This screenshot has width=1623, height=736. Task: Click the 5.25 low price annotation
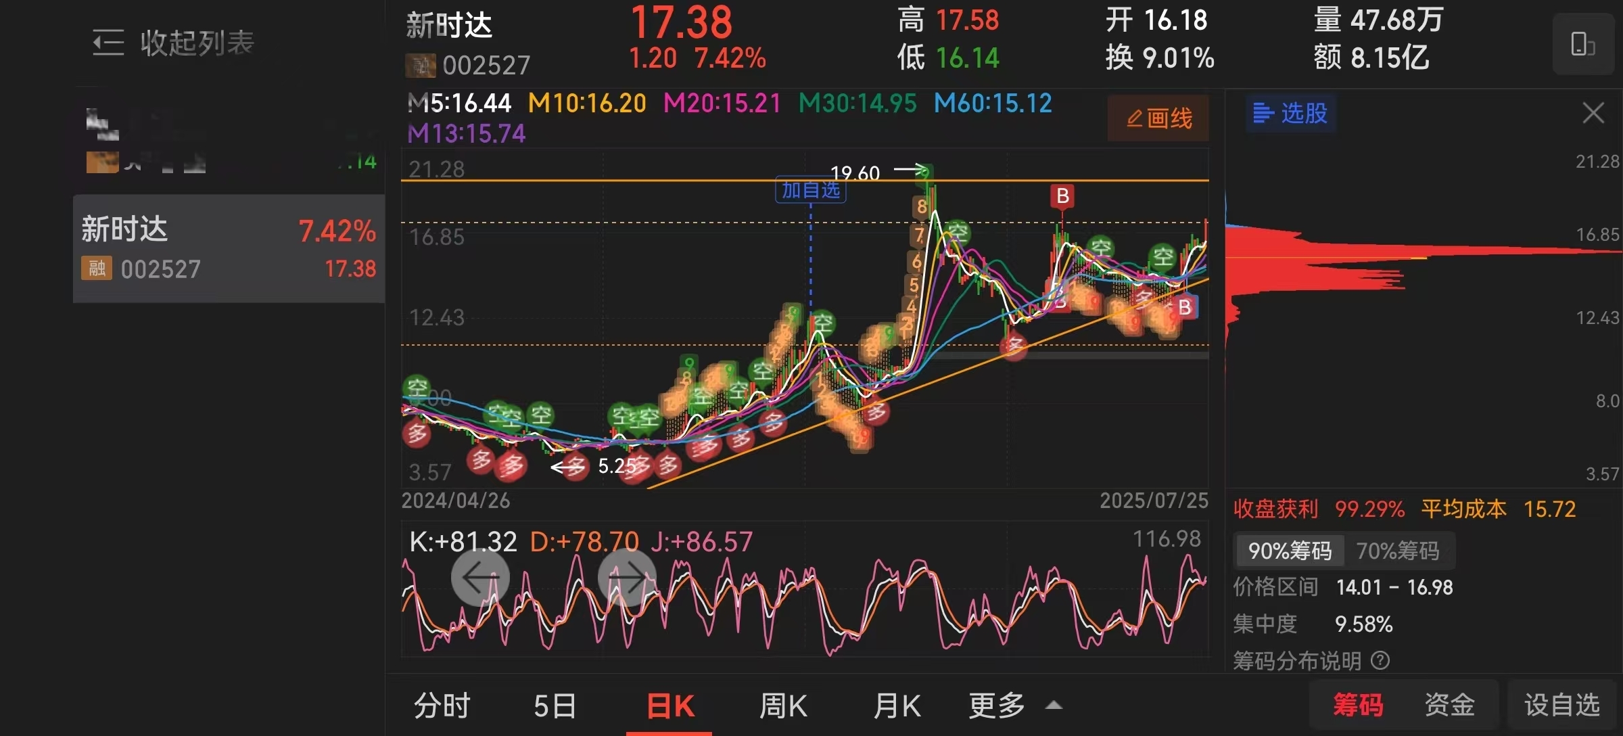[x=617, y=465]
